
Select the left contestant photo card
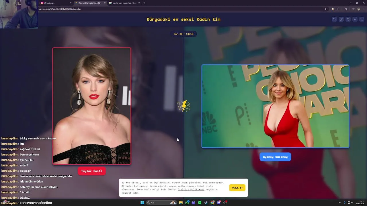92,106
